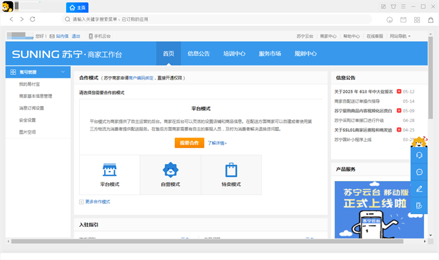Open 商家基本信息管理 in sidebar
This screenshot has height=260, width=439.
[x=36, y=96]
